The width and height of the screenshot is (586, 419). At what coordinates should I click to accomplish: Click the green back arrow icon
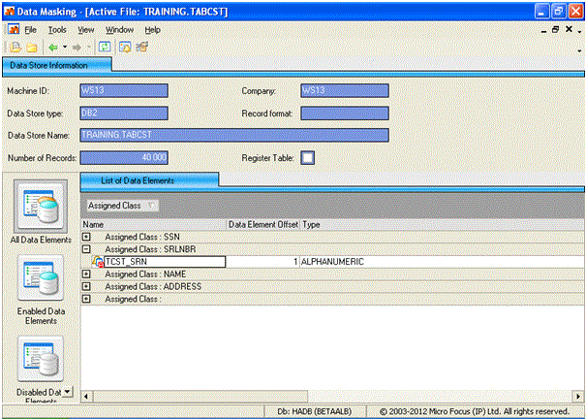(x=53, y=47)
